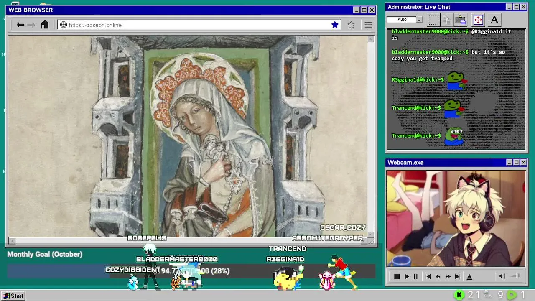
Task: Click the first Trancend@kick username in chat
Action: coord(416,107)
